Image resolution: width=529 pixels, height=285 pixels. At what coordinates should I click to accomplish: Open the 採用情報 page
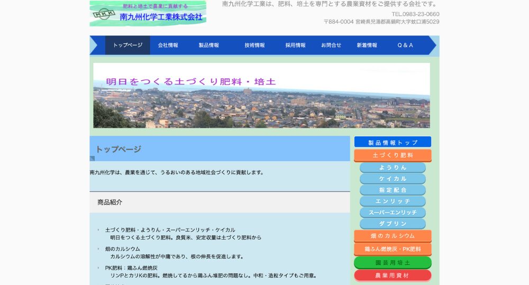pos(296,45)
